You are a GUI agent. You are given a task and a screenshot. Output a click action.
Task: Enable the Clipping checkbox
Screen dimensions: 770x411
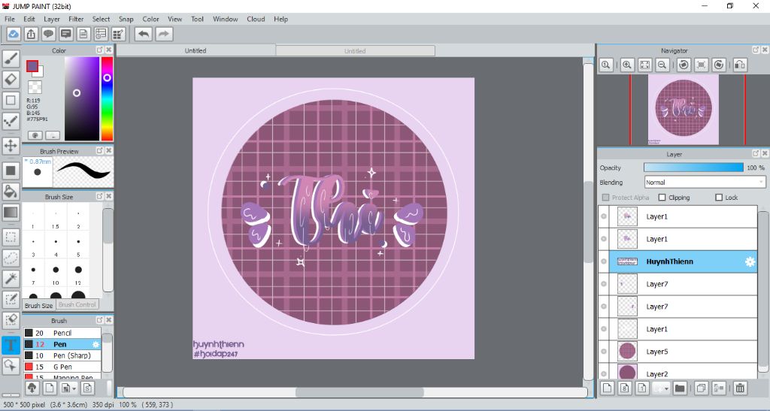tap(662, 198)
